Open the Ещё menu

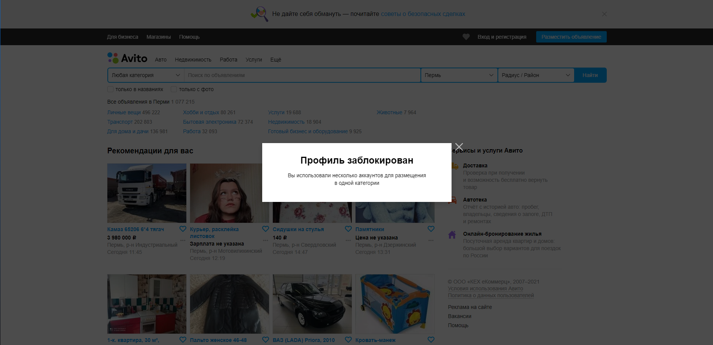276,60
